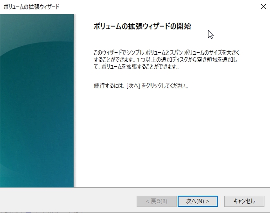
Task: Select the heading ボリュームの拡張ウィザードの開始
Action: (x=142, y=26)
